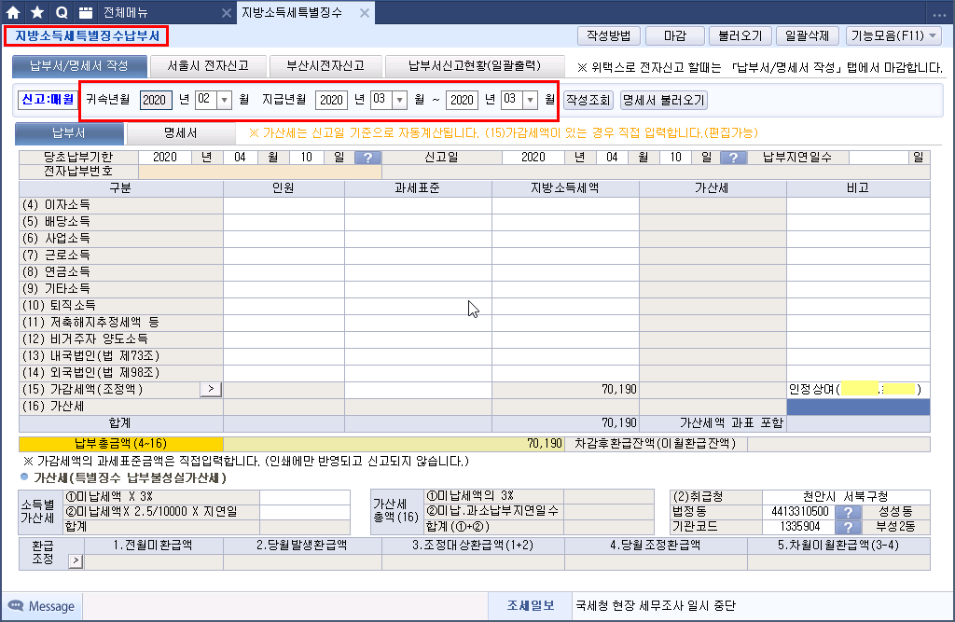
Task: Select the 명세서 sub-tab
Action: [180, 132]
